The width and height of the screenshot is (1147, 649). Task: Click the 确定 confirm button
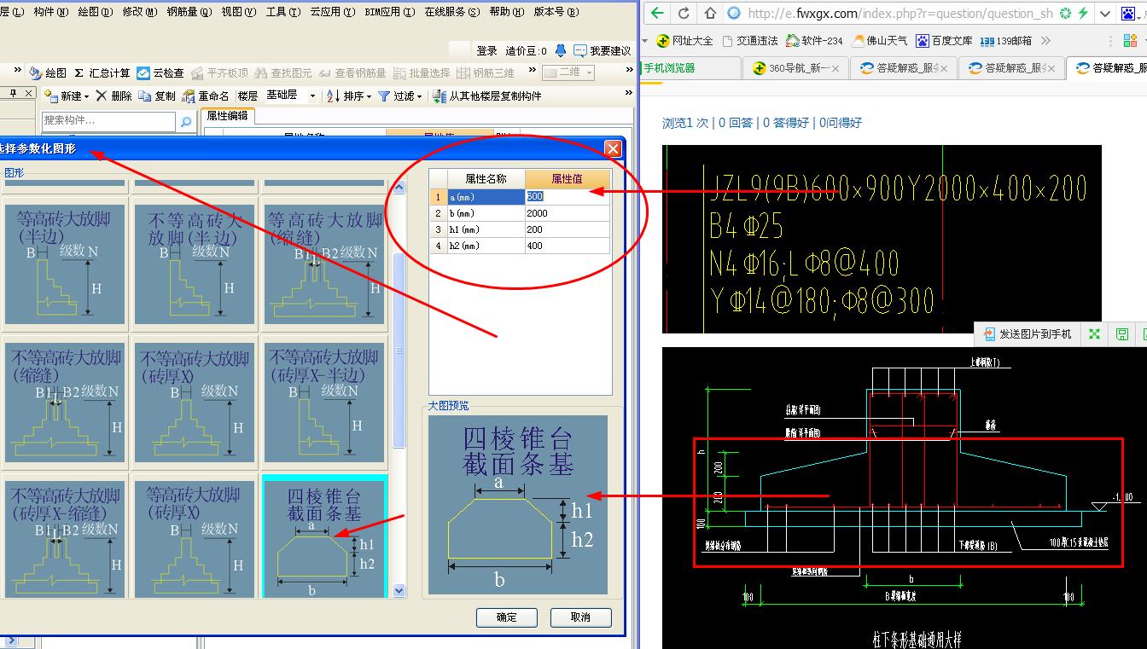point(507,617)
